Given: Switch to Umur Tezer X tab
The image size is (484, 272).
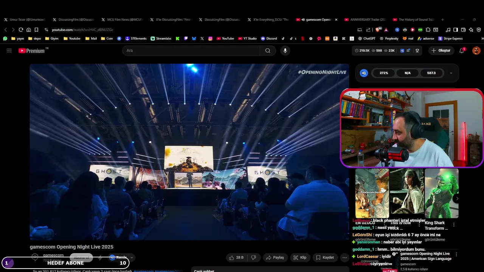Looking at the screenshot, I should click(25, 20).
